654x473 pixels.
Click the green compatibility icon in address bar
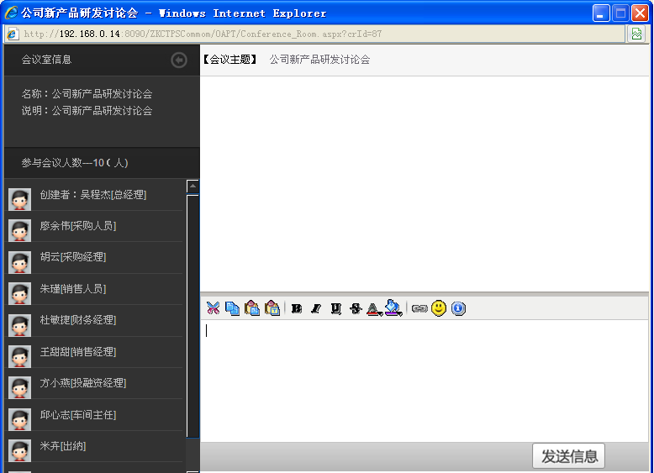point(636,34)
